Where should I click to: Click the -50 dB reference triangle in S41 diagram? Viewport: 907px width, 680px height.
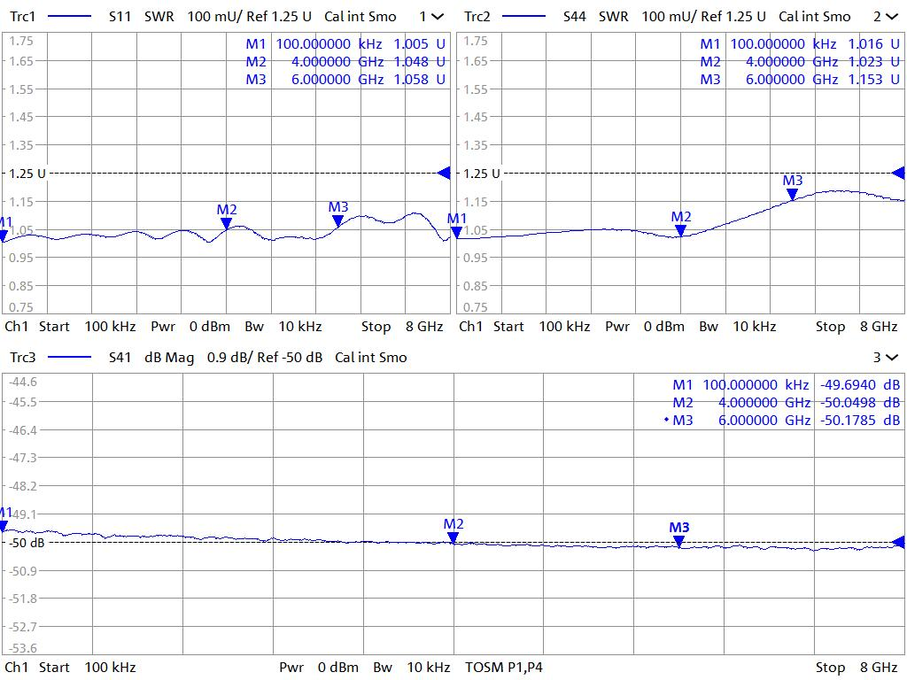point(898,542)
